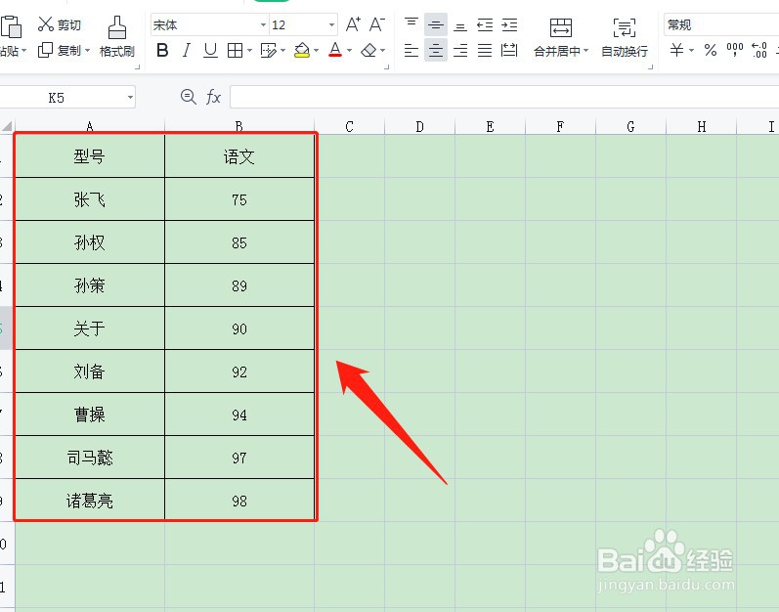Select cell with value 94
This screenshot has height=612, width=779.
pos(238,415)
